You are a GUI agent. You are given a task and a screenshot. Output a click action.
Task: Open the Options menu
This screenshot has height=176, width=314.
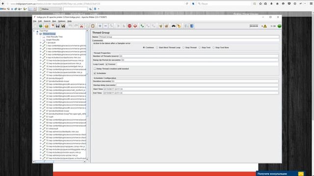click(62, 21)
